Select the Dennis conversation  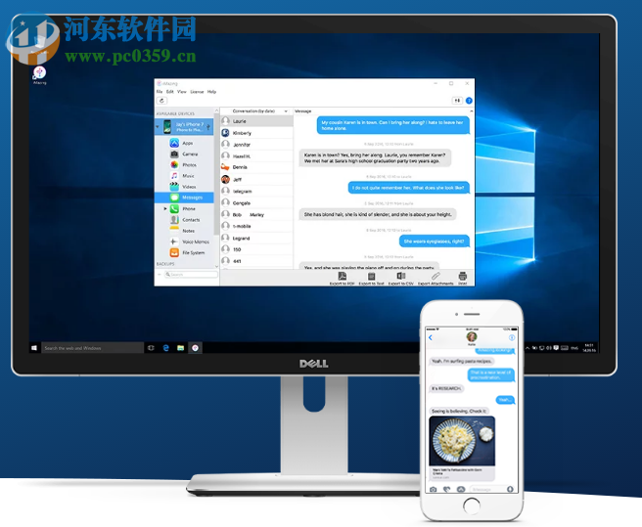(x=256, y=167)
